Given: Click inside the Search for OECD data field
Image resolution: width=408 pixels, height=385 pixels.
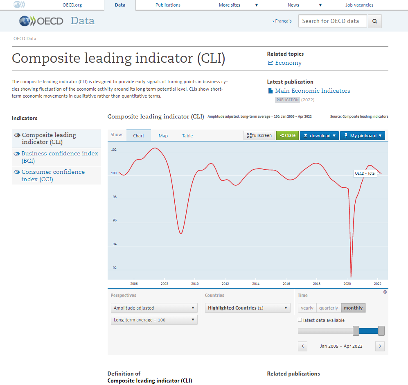Looking at the screenshot, I should pyautogui.click(x=332, y=21).
